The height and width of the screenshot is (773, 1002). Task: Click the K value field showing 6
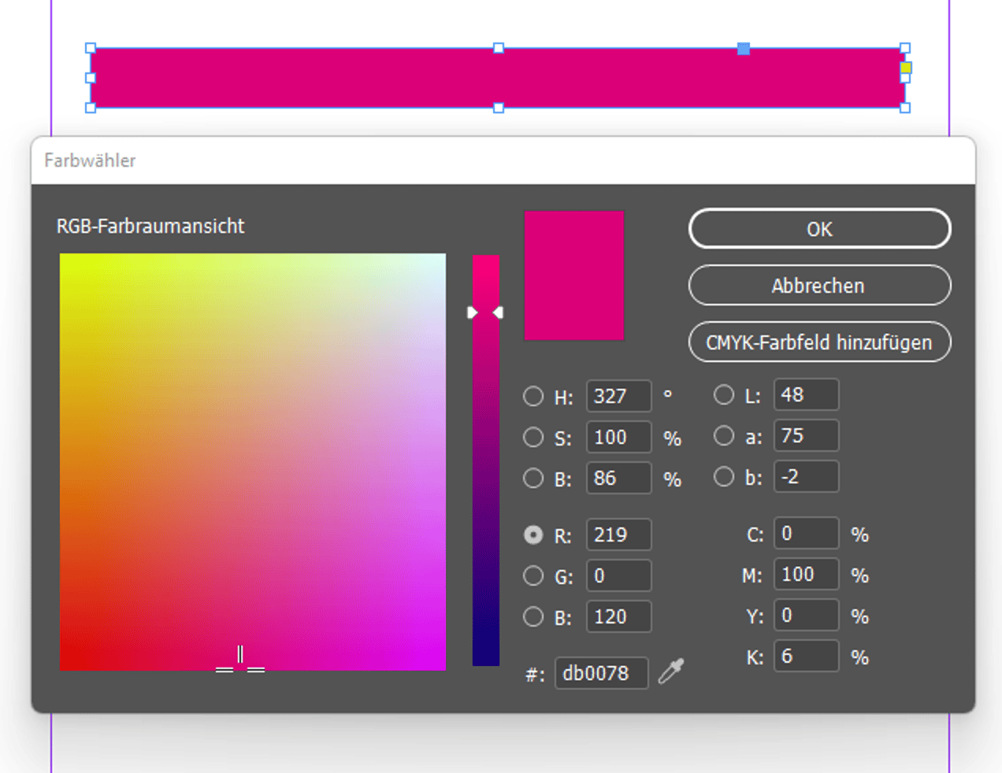coord(806,656)
